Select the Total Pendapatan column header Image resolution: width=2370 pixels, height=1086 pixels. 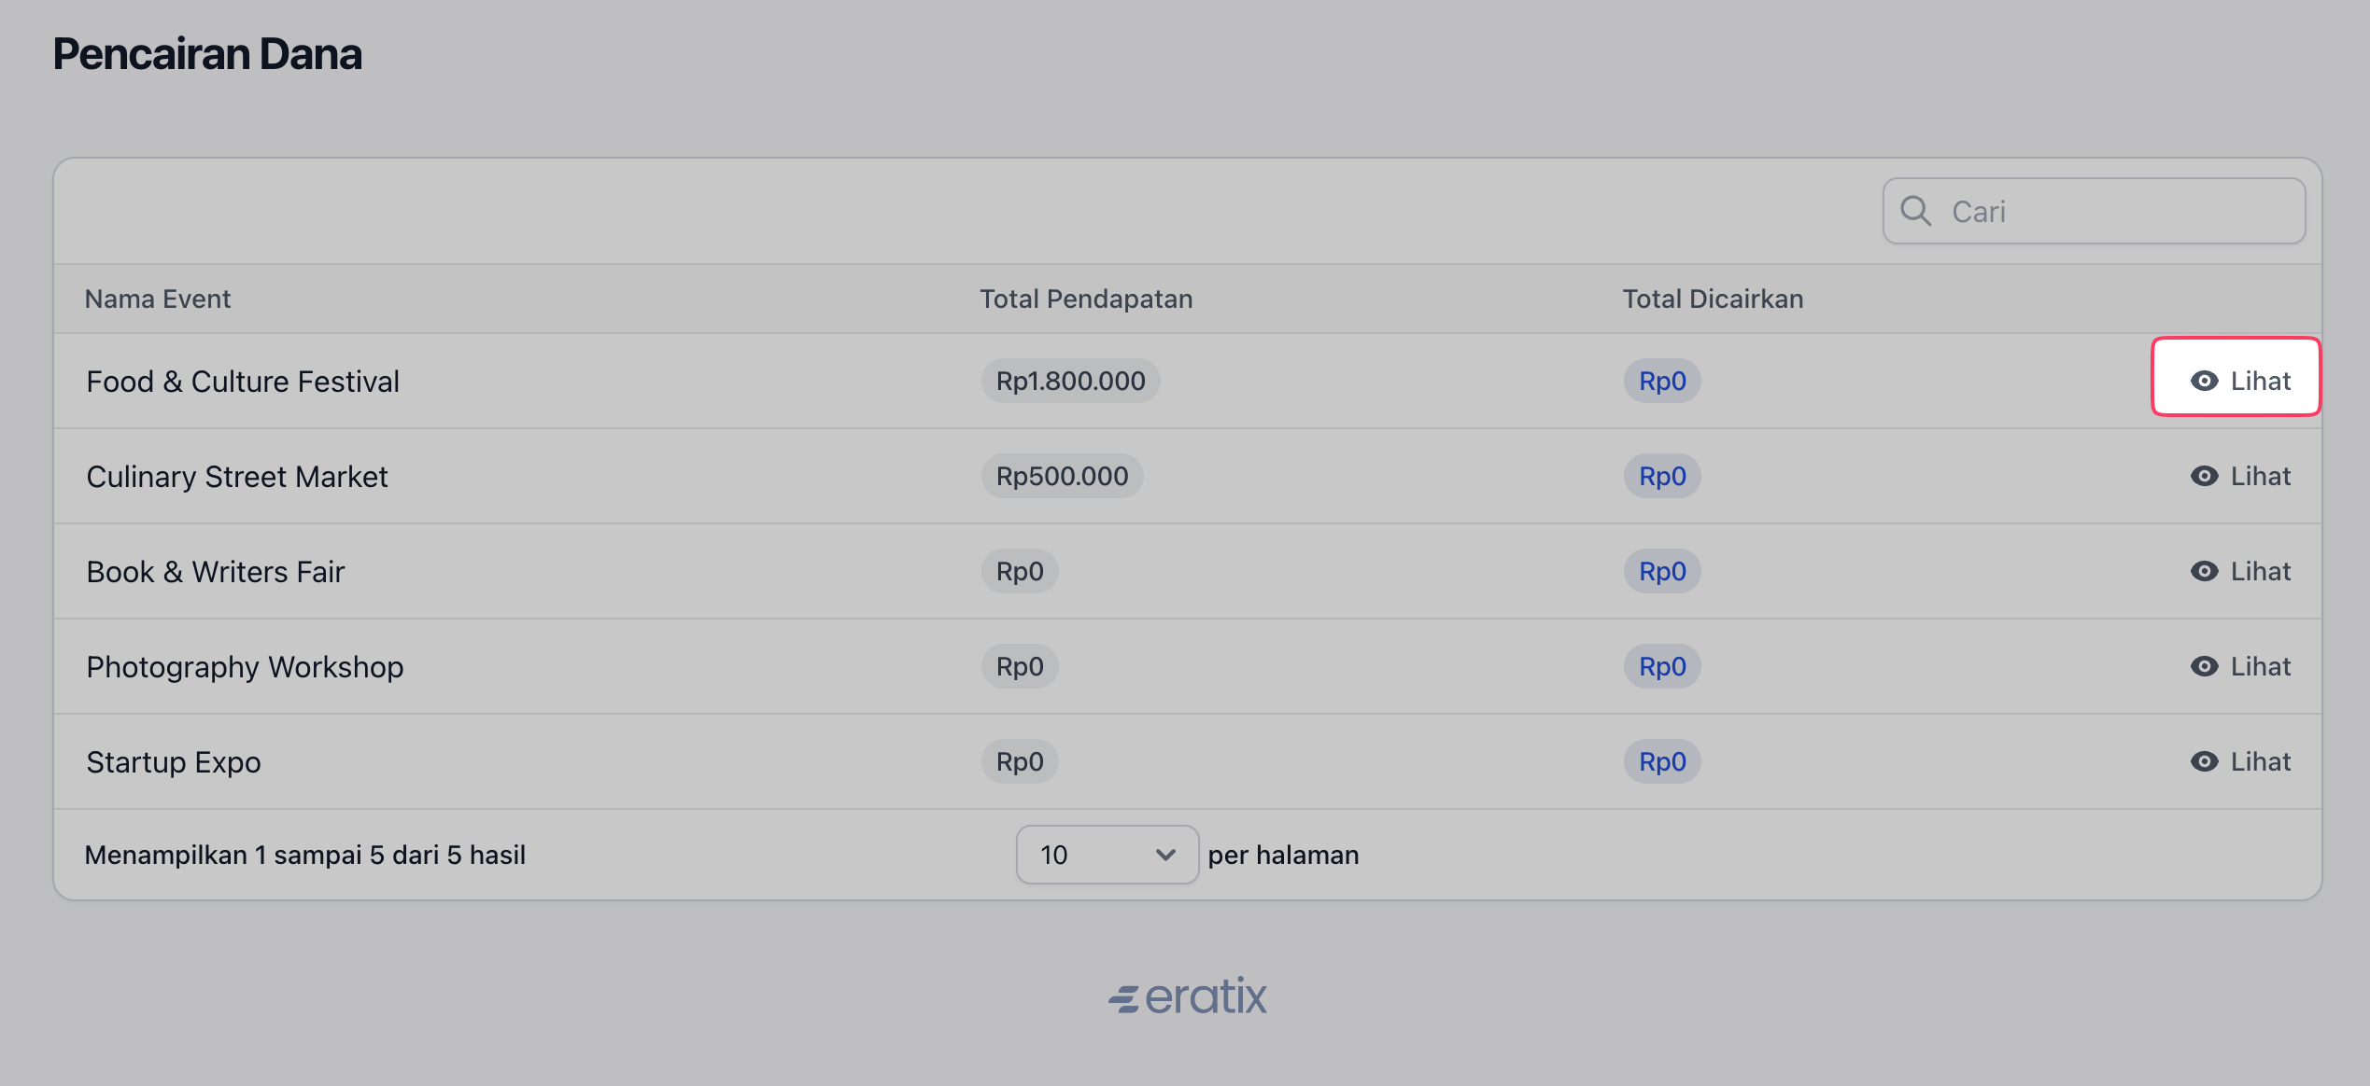click(1085, 299)
